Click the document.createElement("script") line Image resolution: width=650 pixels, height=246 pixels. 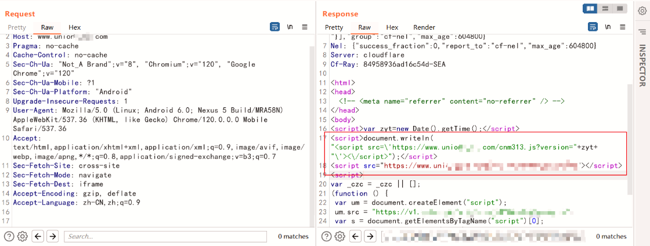(421, 202)
